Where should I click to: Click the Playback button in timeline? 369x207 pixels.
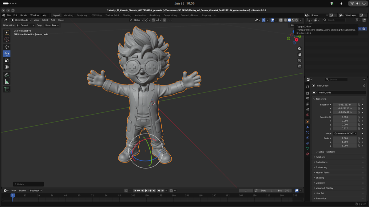[x=36, y=190]
